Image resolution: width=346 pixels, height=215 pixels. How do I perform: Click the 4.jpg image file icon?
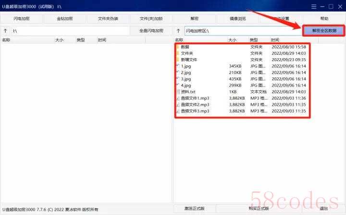point(178,85)
